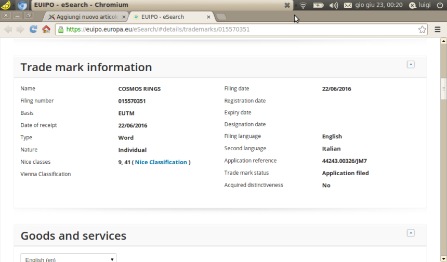Open the Nice Classification link

coord(161,162)
